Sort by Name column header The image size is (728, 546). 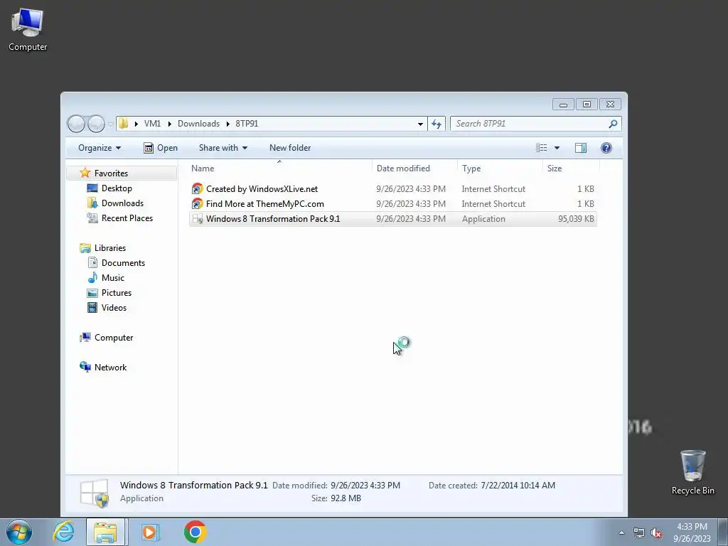[x=279, y=168]
